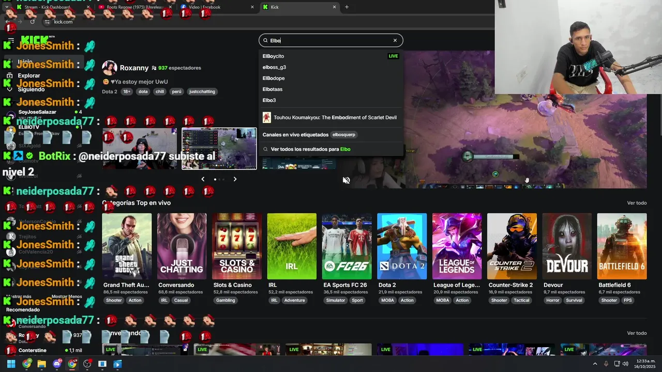Expand the browser tab search dropdown
This screenshot has height=372, width=662.
click(x=6, y=7)
